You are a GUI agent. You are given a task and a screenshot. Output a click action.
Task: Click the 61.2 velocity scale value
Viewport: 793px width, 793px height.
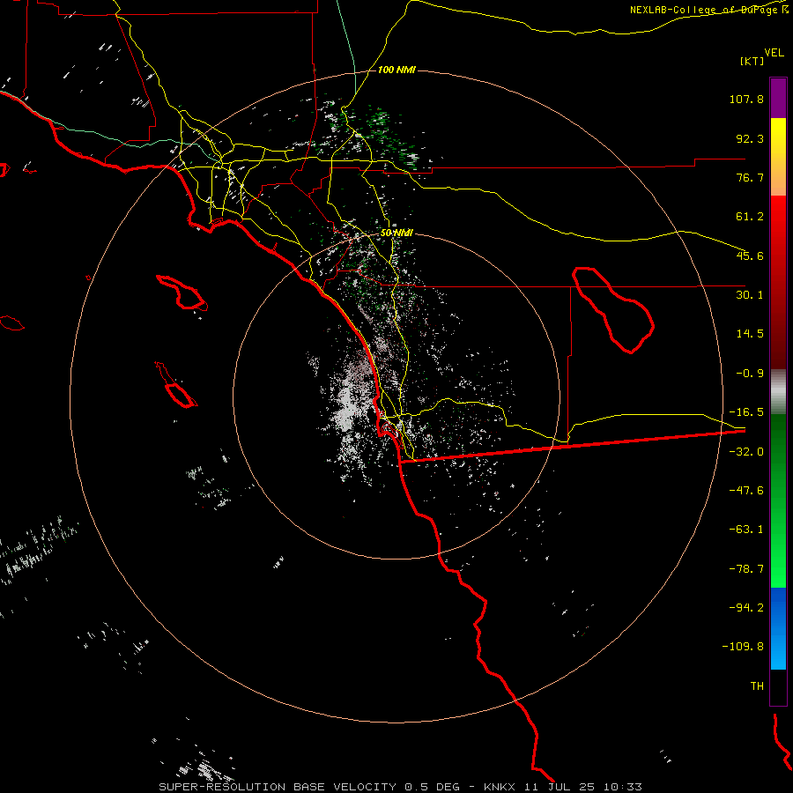750,217
